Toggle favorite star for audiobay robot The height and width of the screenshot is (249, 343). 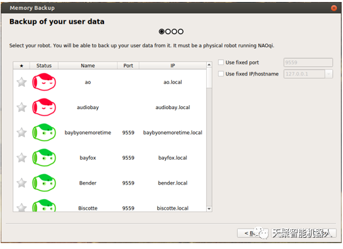tap(22, 107)
